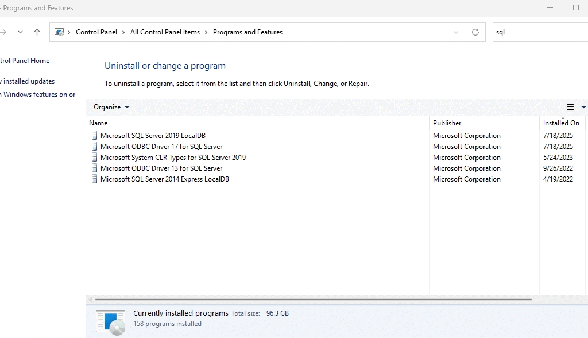Go to Control Panel breadcrumb
Image resolution: width=588 pixels, height=338 pixels.
click(96, 32)
